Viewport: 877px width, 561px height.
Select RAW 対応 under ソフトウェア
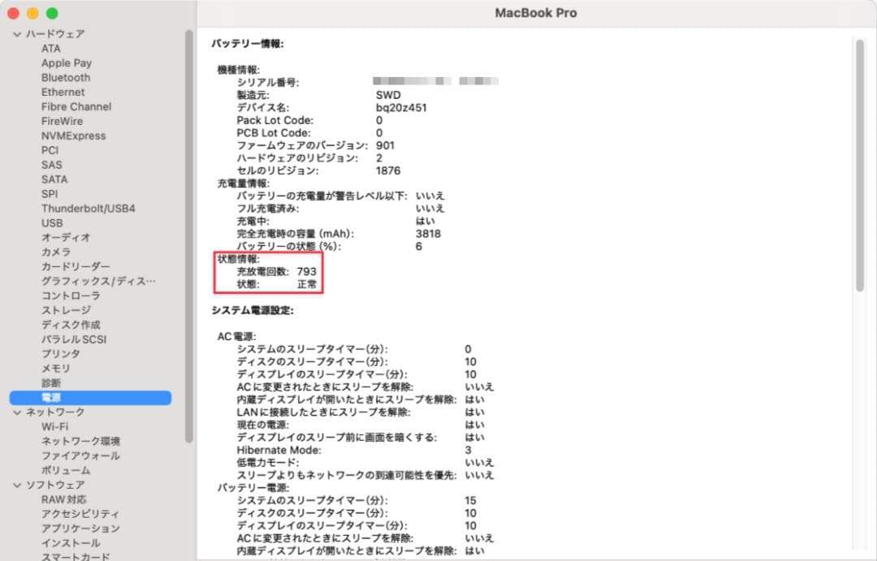(63, 498)
